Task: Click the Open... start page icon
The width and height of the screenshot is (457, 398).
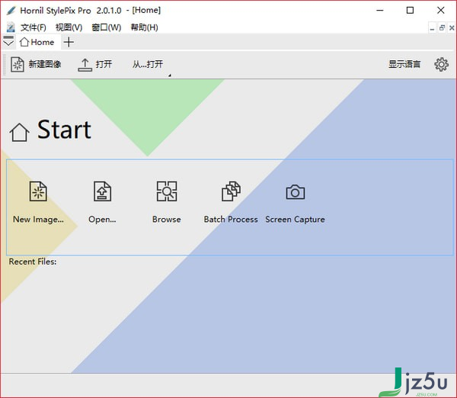Action: pyautogui.click(x=102, y=191)
